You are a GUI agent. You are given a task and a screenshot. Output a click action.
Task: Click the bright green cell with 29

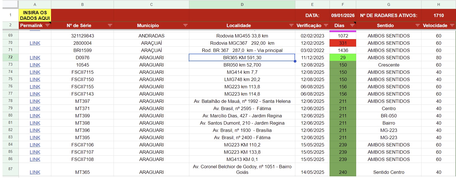pos(343,58)
